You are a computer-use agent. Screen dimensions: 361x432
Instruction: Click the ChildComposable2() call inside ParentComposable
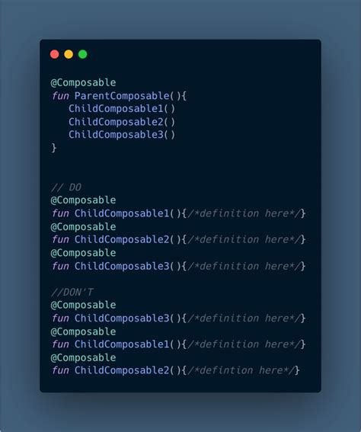coord(122,122)
